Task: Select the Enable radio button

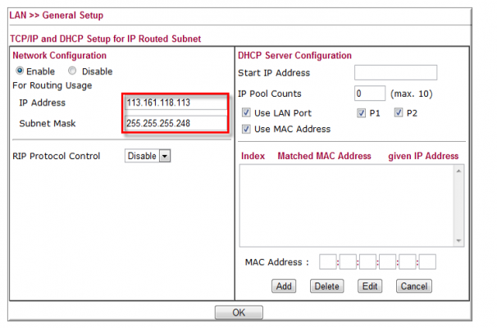Action: pyautogui.click(x=20, y=71)
